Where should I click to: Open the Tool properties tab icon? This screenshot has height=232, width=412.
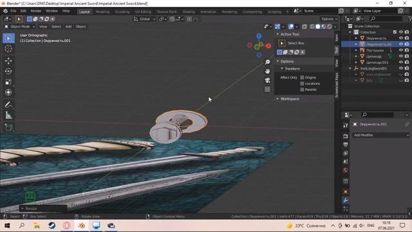coord(346,126)
